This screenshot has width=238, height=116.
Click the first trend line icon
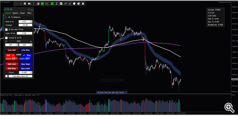point(65,3)
